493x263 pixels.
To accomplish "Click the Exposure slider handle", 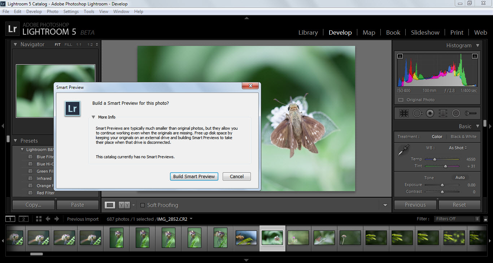I will click(442, 185).
